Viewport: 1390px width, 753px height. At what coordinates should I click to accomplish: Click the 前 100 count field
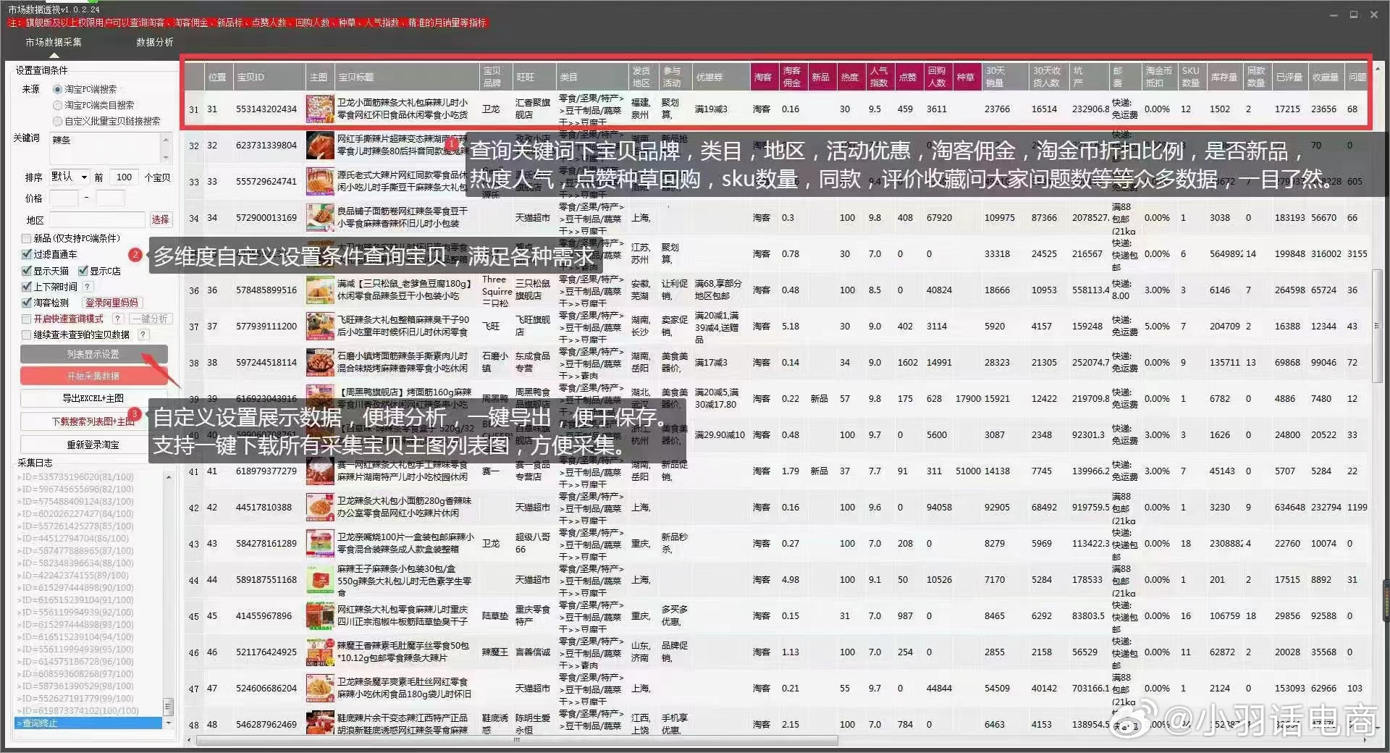[125, 177]
